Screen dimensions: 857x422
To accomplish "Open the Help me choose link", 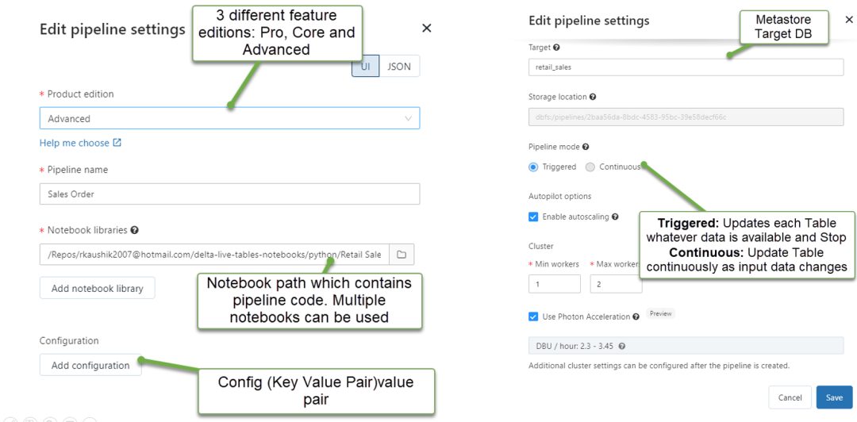I will pyautogui.click(x=80, y=143).
